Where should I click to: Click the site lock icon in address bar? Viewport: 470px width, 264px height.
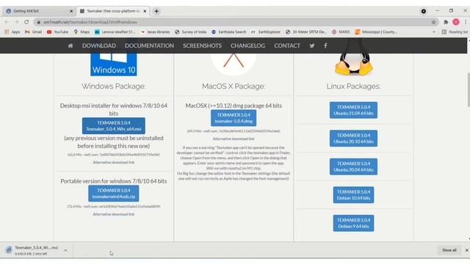coord(39,22)
